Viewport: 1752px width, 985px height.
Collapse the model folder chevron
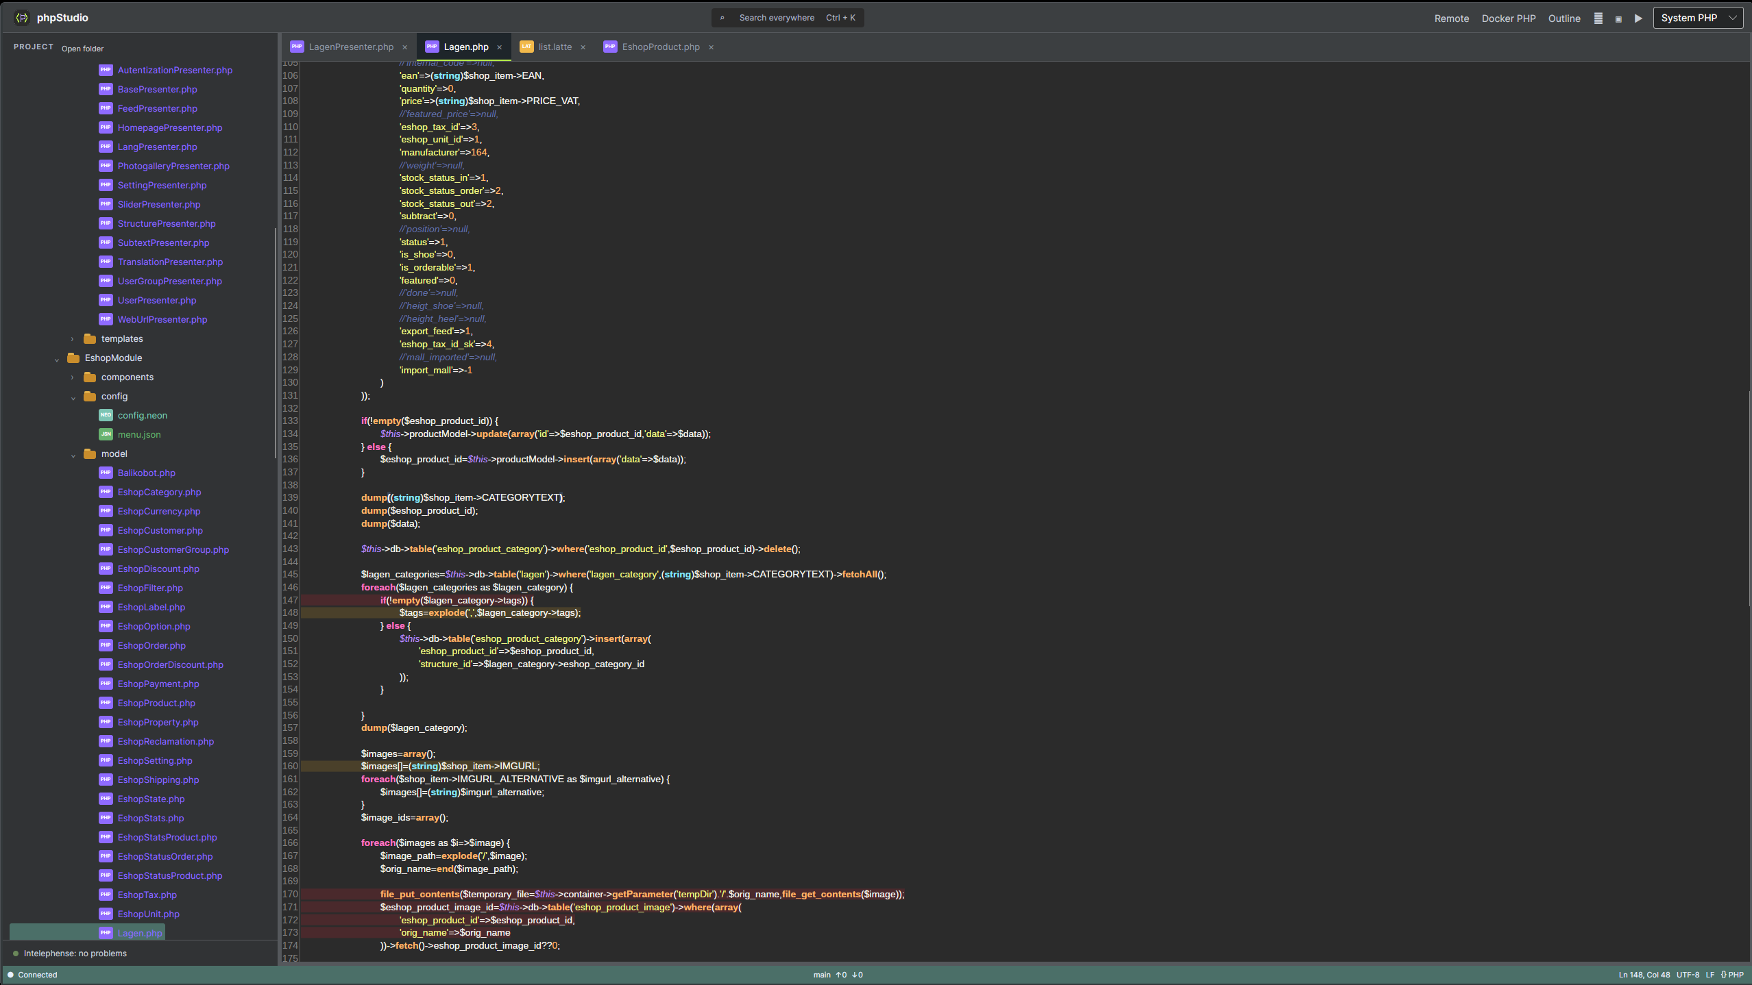(x=73, y=455)
